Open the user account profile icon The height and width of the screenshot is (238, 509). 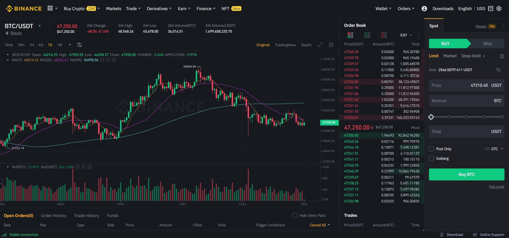(424, 8)
